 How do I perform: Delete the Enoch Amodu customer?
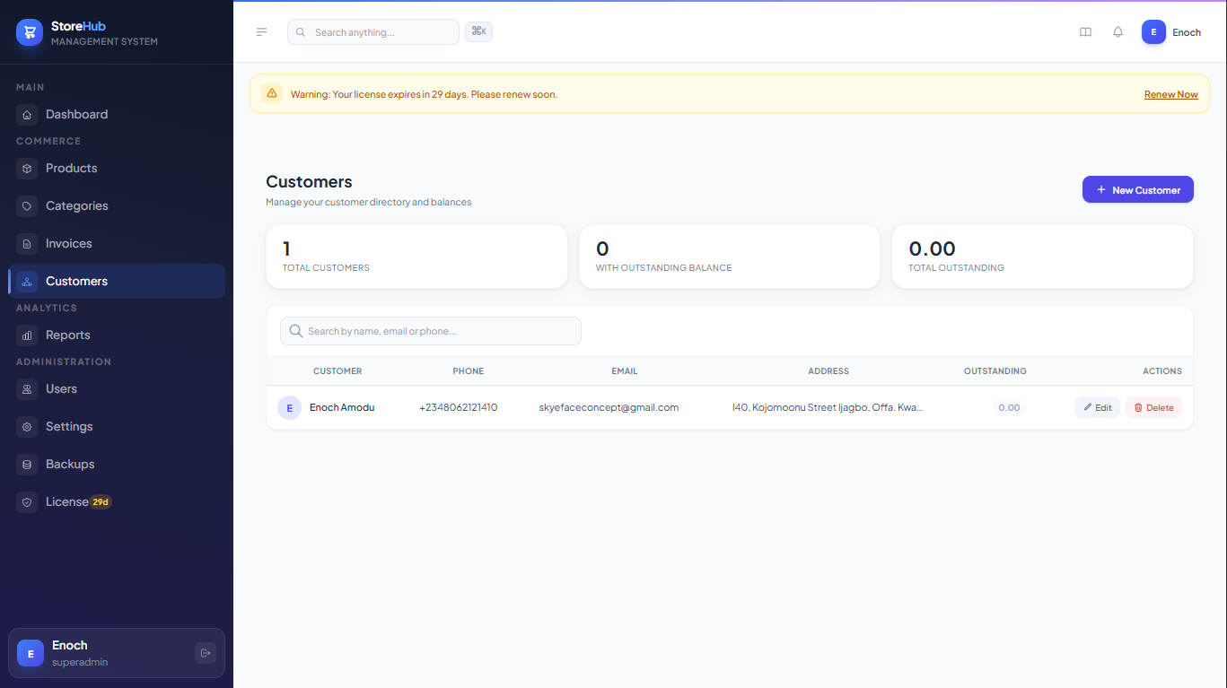click(x=1153, y=407)
